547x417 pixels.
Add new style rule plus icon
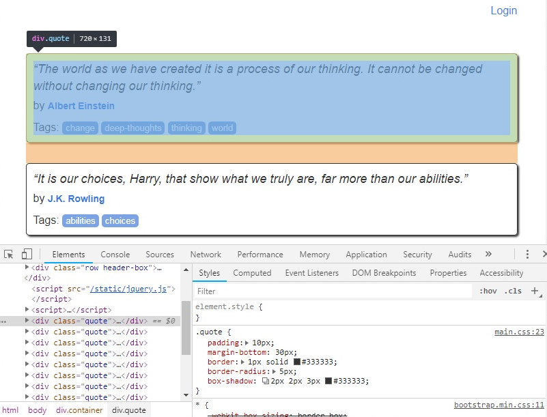(535, 291)
